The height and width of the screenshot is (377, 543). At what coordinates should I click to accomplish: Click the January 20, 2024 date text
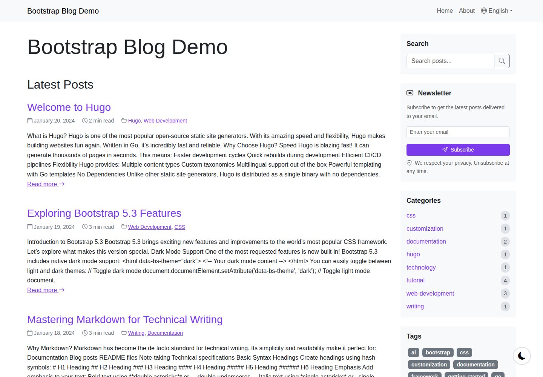(x=54, y=121)
